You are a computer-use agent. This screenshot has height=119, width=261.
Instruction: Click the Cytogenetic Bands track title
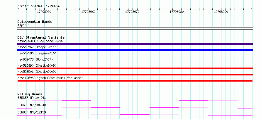click(x=35, y=22)
